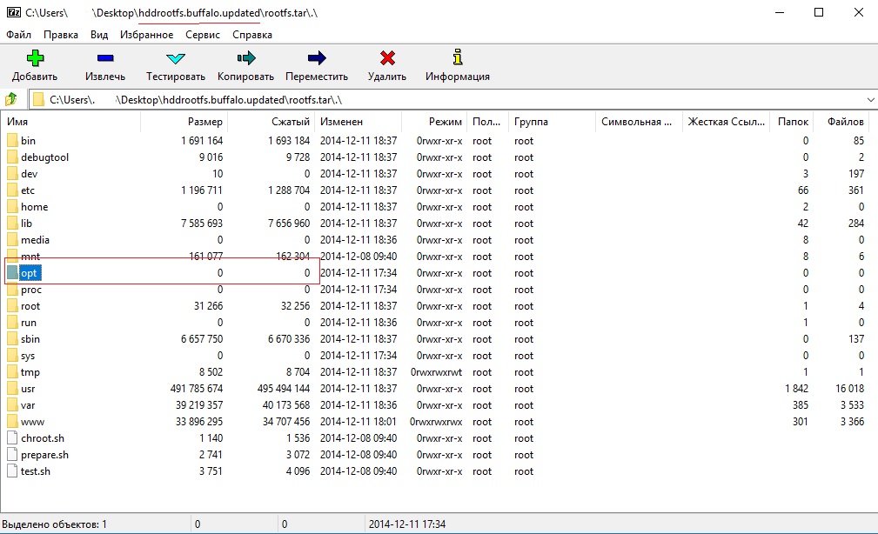Maximize the 7-Zip window
Image resolution: width=878 pixels, height=534 pixels.
[x=819, y=12]
